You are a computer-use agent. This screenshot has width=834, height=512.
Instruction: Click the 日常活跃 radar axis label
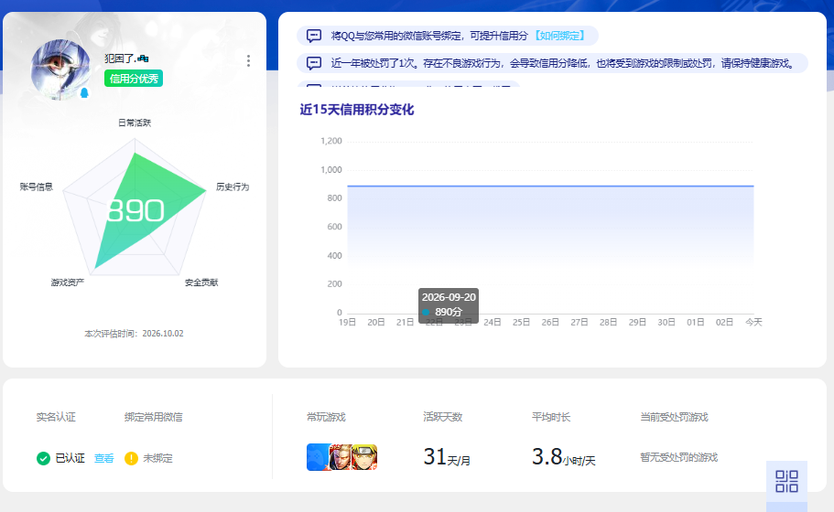[x=135, y=123]
